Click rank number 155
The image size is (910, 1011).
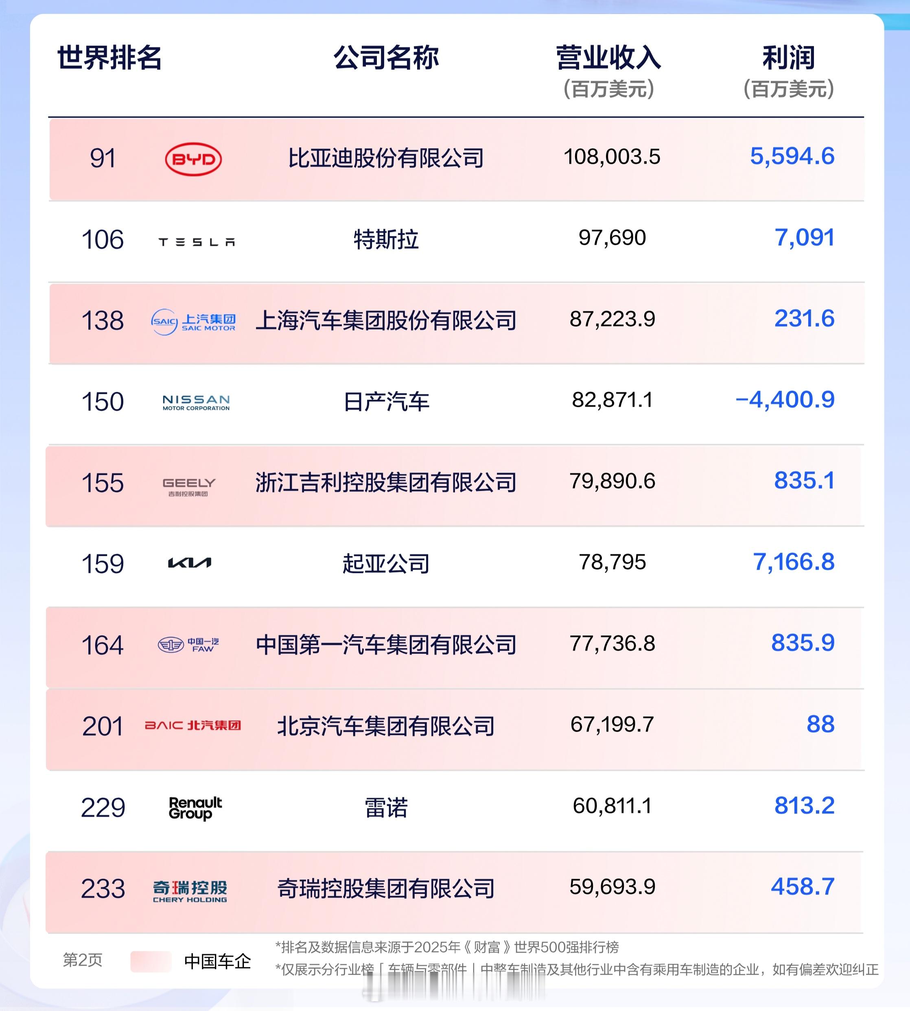tap(103, 483)
